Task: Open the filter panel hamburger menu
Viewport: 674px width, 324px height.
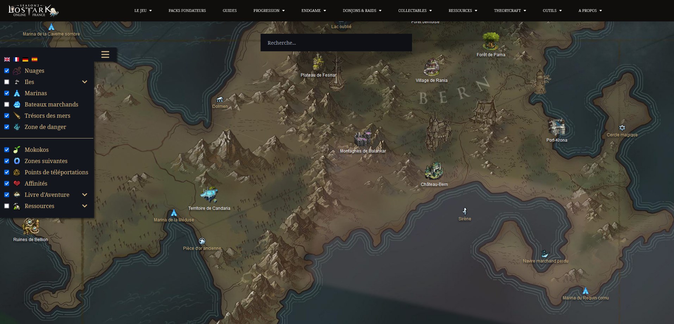Action: 105,54
